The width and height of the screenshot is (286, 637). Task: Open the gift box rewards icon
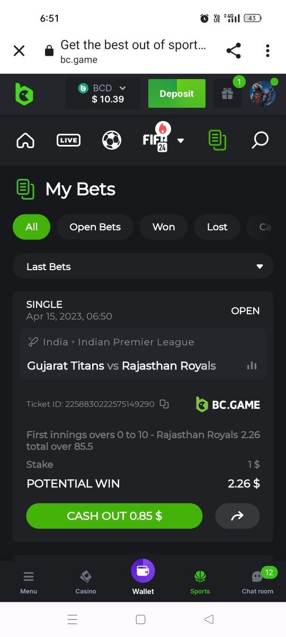[x=227, y=94]
